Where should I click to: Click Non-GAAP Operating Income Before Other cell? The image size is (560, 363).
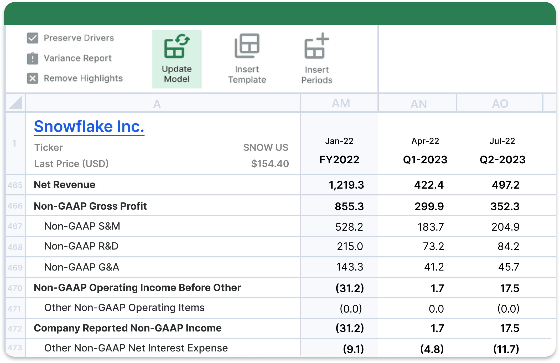click(x=163, y=288)
